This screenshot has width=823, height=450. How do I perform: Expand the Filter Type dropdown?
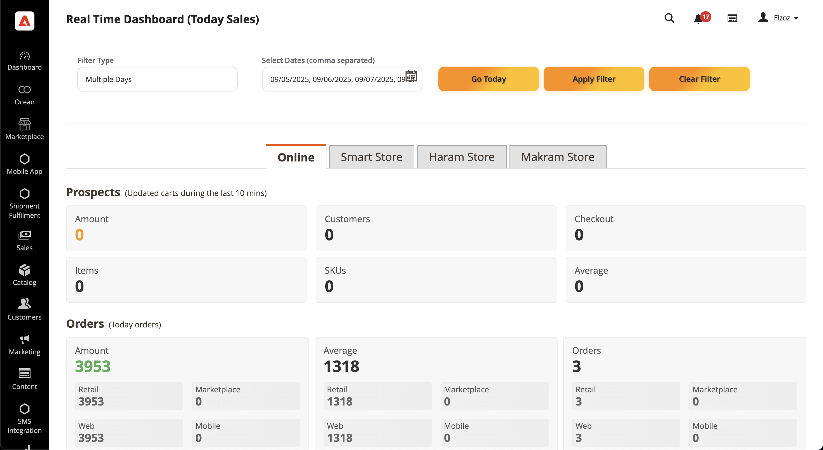157,79
